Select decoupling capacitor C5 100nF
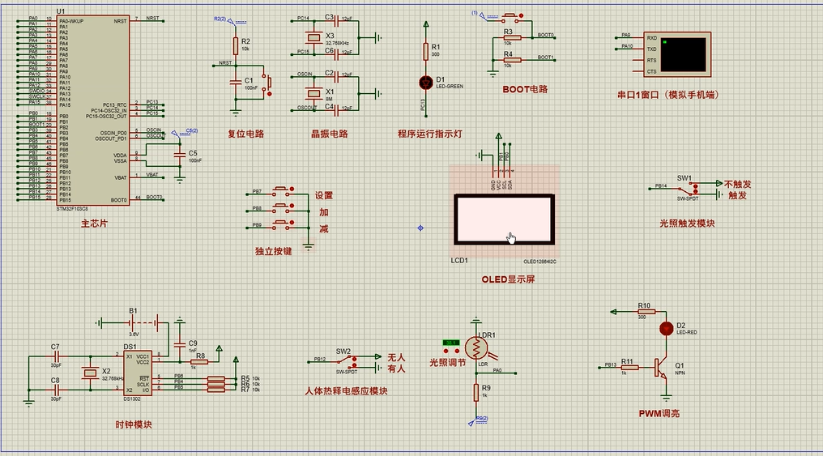Screen dimensions: 823x456 click(x=180, y=154)
